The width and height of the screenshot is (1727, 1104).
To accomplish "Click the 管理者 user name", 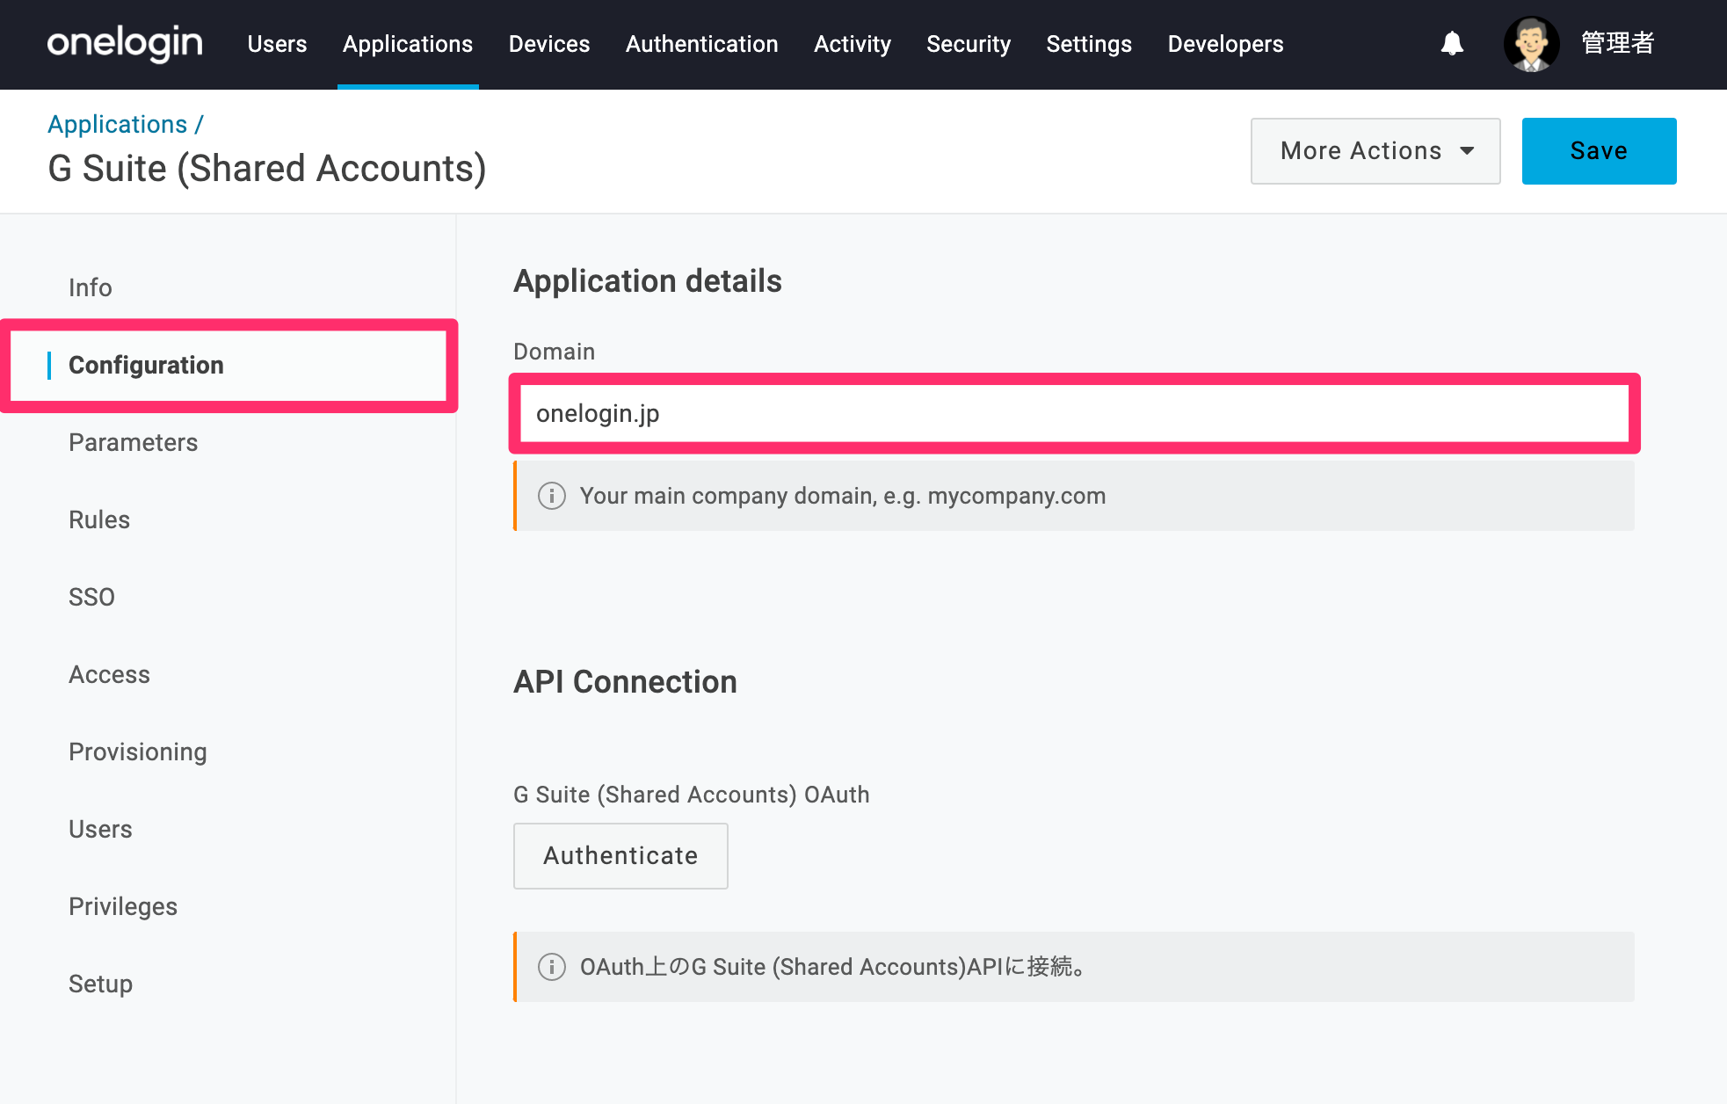I will pyautogui.click(x=1617, y=43).
